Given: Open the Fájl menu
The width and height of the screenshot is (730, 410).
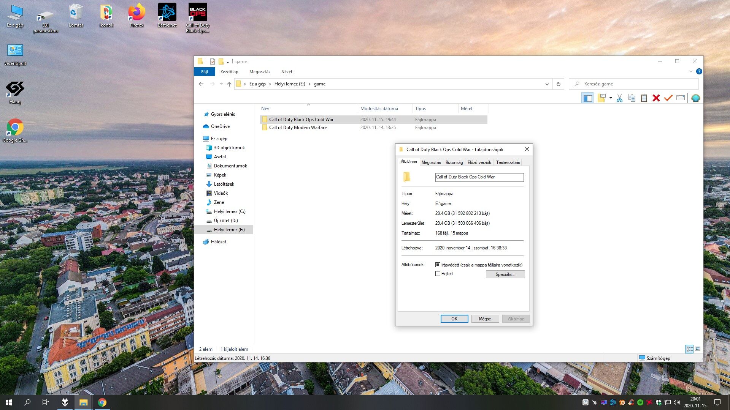Looking at the screenshot, I should point(205,72).
